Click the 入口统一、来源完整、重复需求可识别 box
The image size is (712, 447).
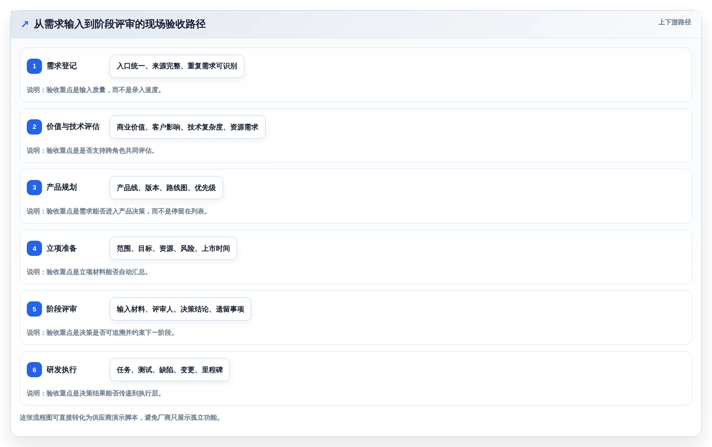tap(177, 66)
